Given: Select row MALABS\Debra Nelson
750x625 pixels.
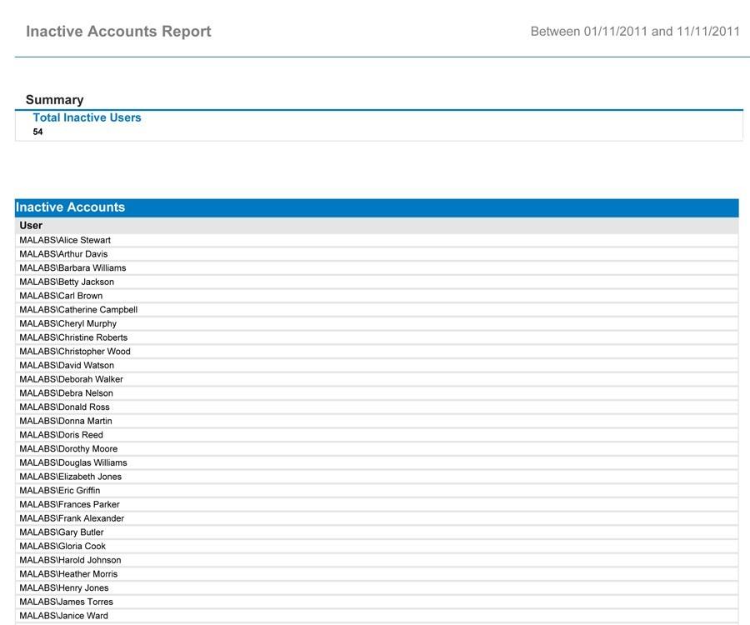Looking at the screenshot, I should [377, 393].
